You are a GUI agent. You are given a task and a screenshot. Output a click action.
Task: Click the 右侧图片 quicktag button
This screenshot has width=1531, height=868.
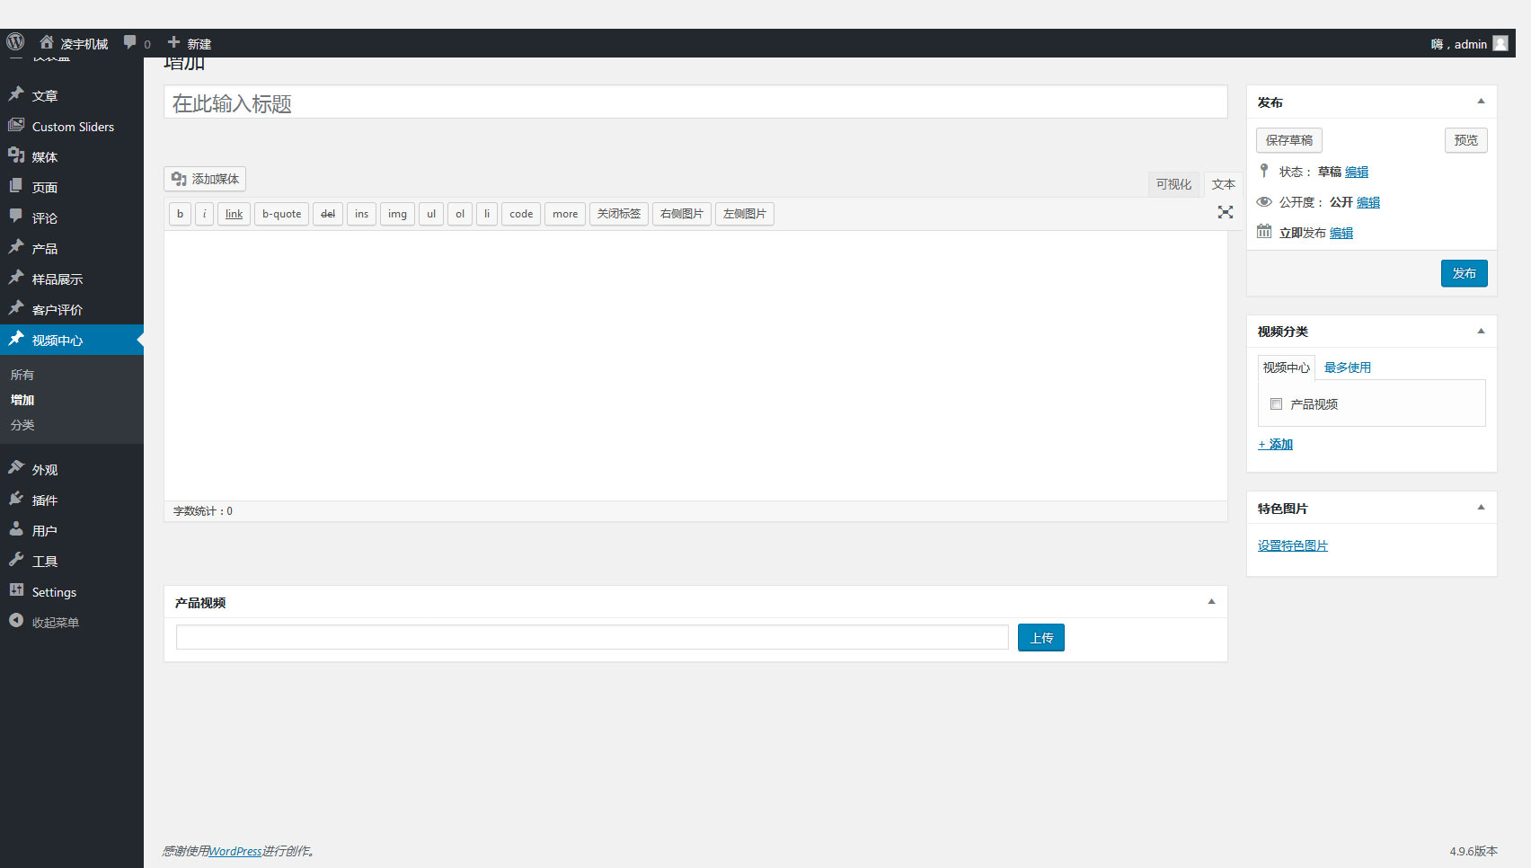tap(682, 214)
